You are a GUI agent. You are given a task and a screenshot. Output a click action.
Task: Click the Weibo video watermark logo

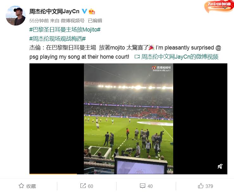[x=161, y=69]
